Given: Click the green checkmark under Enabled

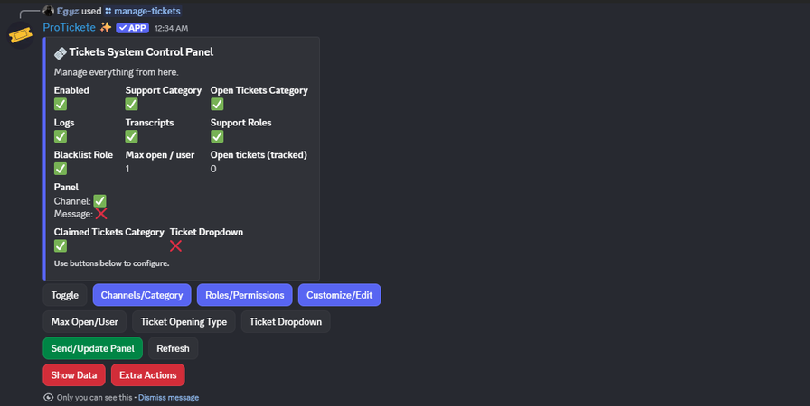Looking at the screenshot, I should [x=61, y=105].
